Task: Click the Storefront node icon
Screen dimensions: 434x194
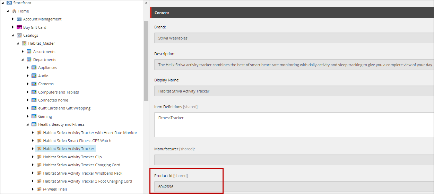Action: 9,3
